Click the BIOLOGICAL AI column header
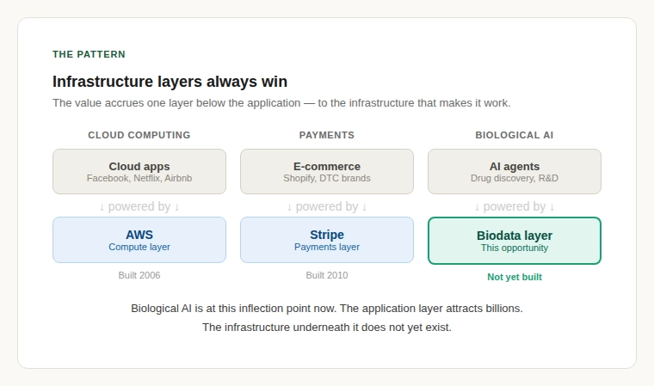654x386 pixels. 515,135
